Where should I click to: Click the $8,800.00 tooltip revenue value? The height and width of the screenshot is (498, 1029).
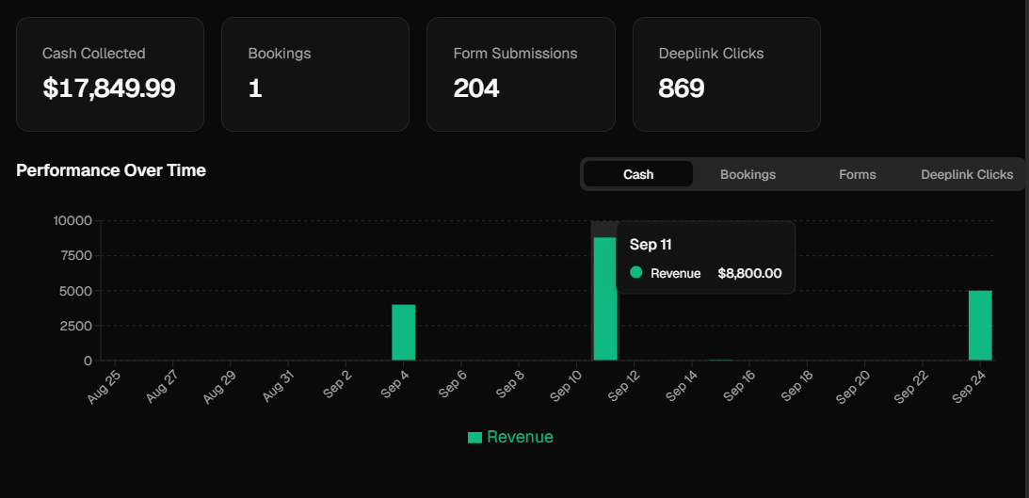point(749,273)
